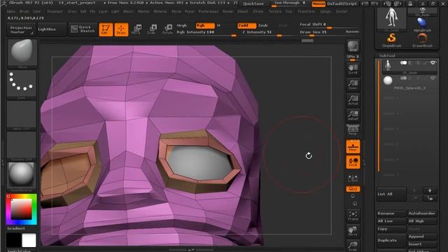Toggle Local symmetry rotation button
The image size is (448, 252).
point(353,162)
